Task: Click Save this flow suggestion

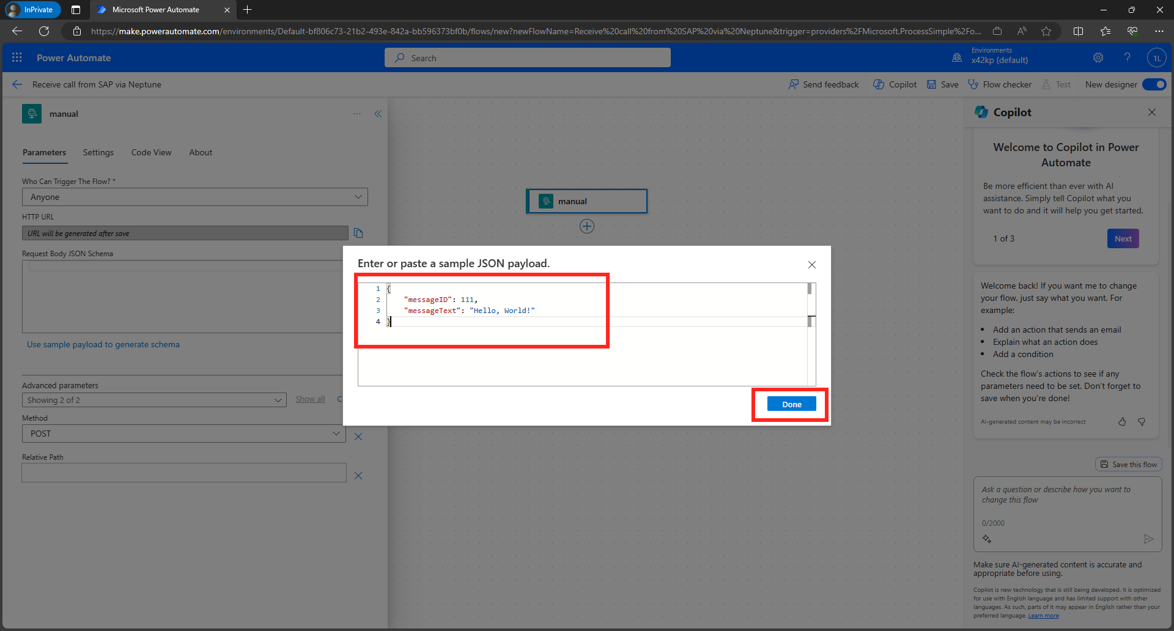Action: coord(1129,465)
